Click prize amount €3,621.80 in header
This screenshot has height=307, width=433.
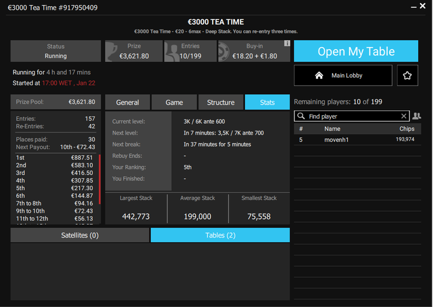click(134, 56)
